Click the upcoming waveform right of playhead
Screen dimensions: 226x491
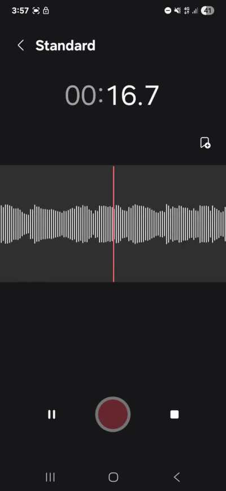171,224
